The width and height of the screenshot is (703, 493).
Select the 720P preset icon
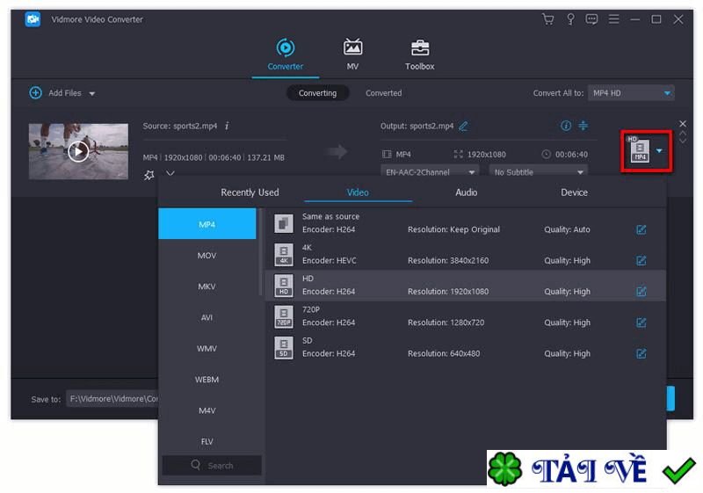(284, 316)
